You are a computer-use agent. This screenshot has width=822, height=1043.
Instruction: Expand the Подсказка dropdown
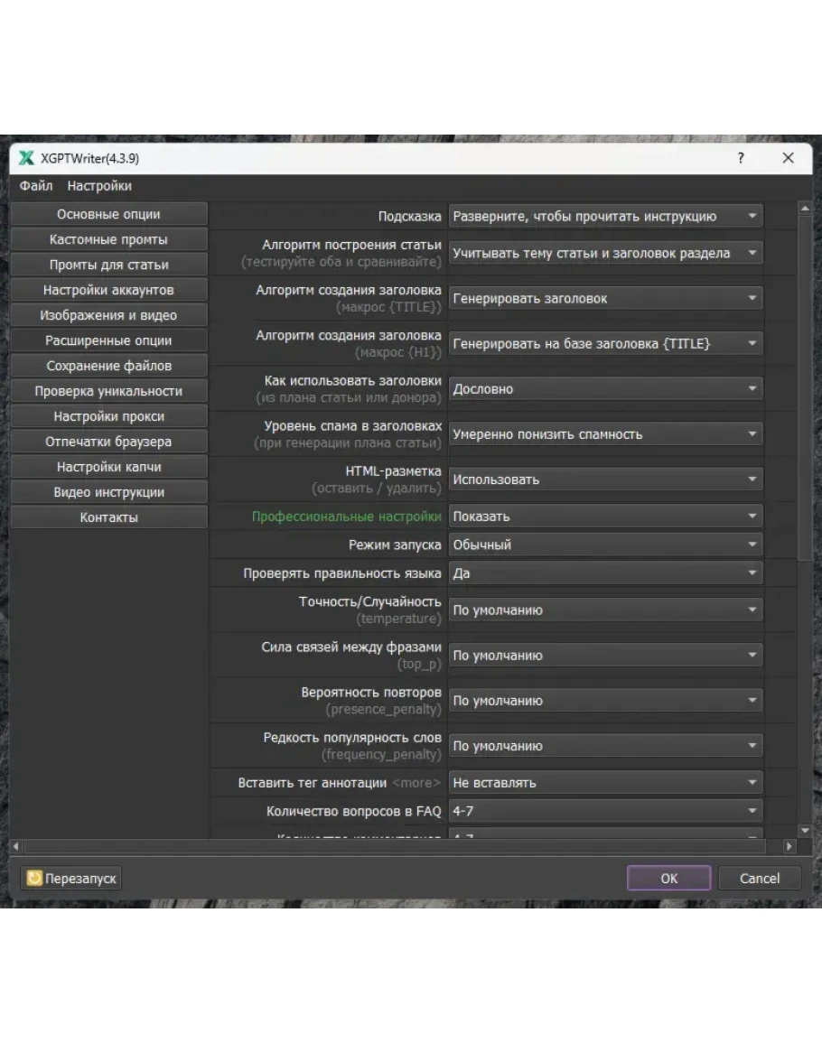[x=606, y=216]
